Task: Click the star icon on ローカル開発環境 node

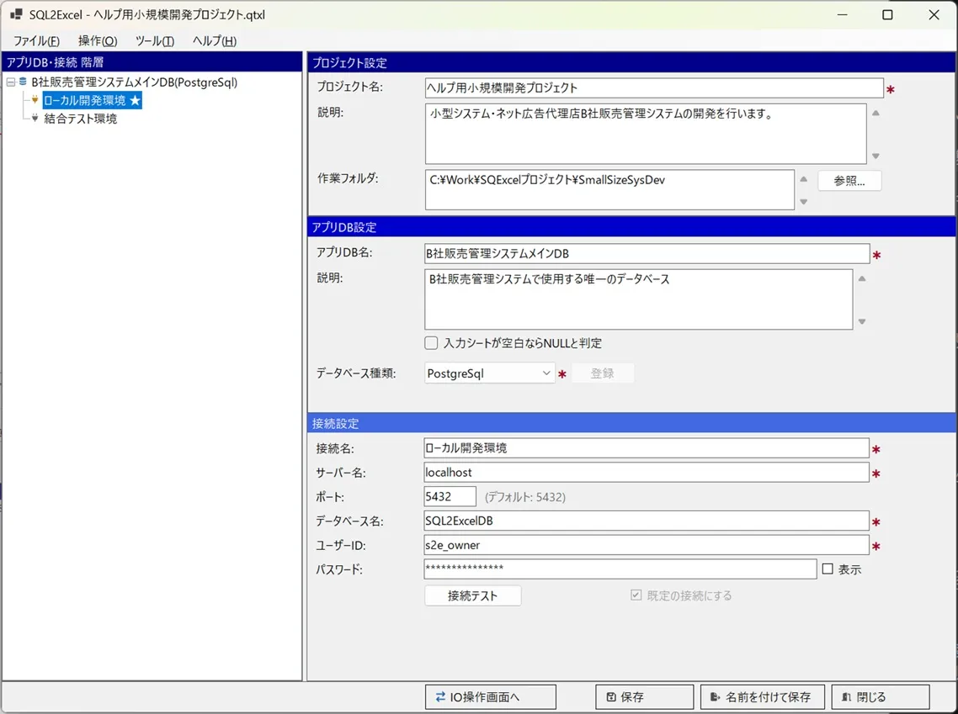Action: (135, 100)
